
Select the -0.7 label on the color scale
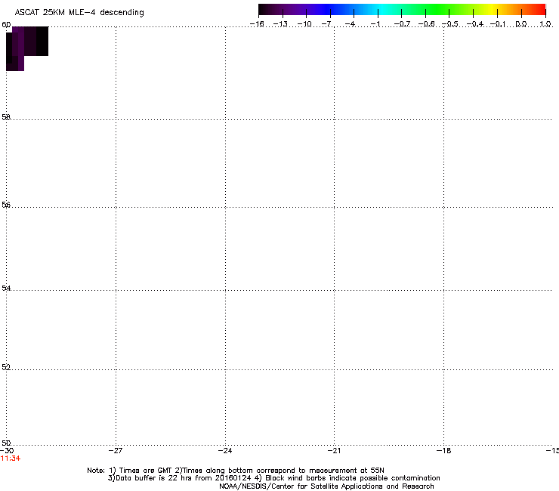point(402,24)
